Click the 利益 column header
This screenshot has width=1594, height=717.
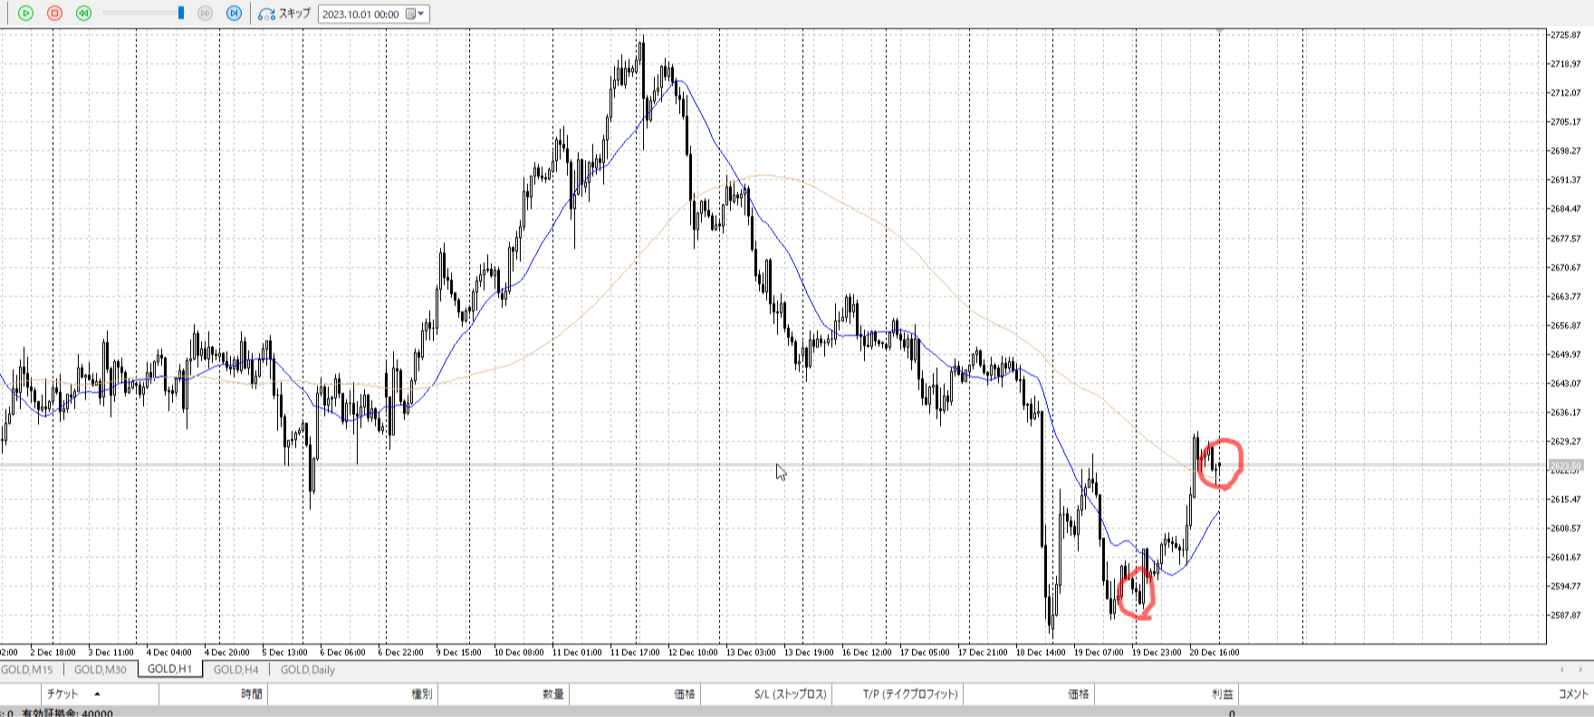point(1223,694)
